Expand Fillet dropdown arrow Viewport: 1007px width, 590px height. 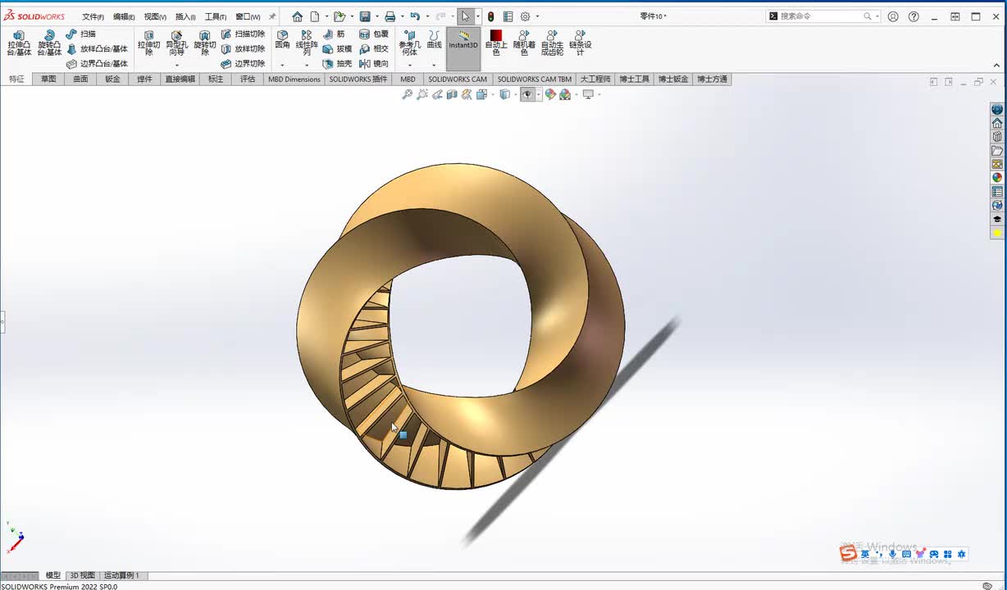click(282, 66)
